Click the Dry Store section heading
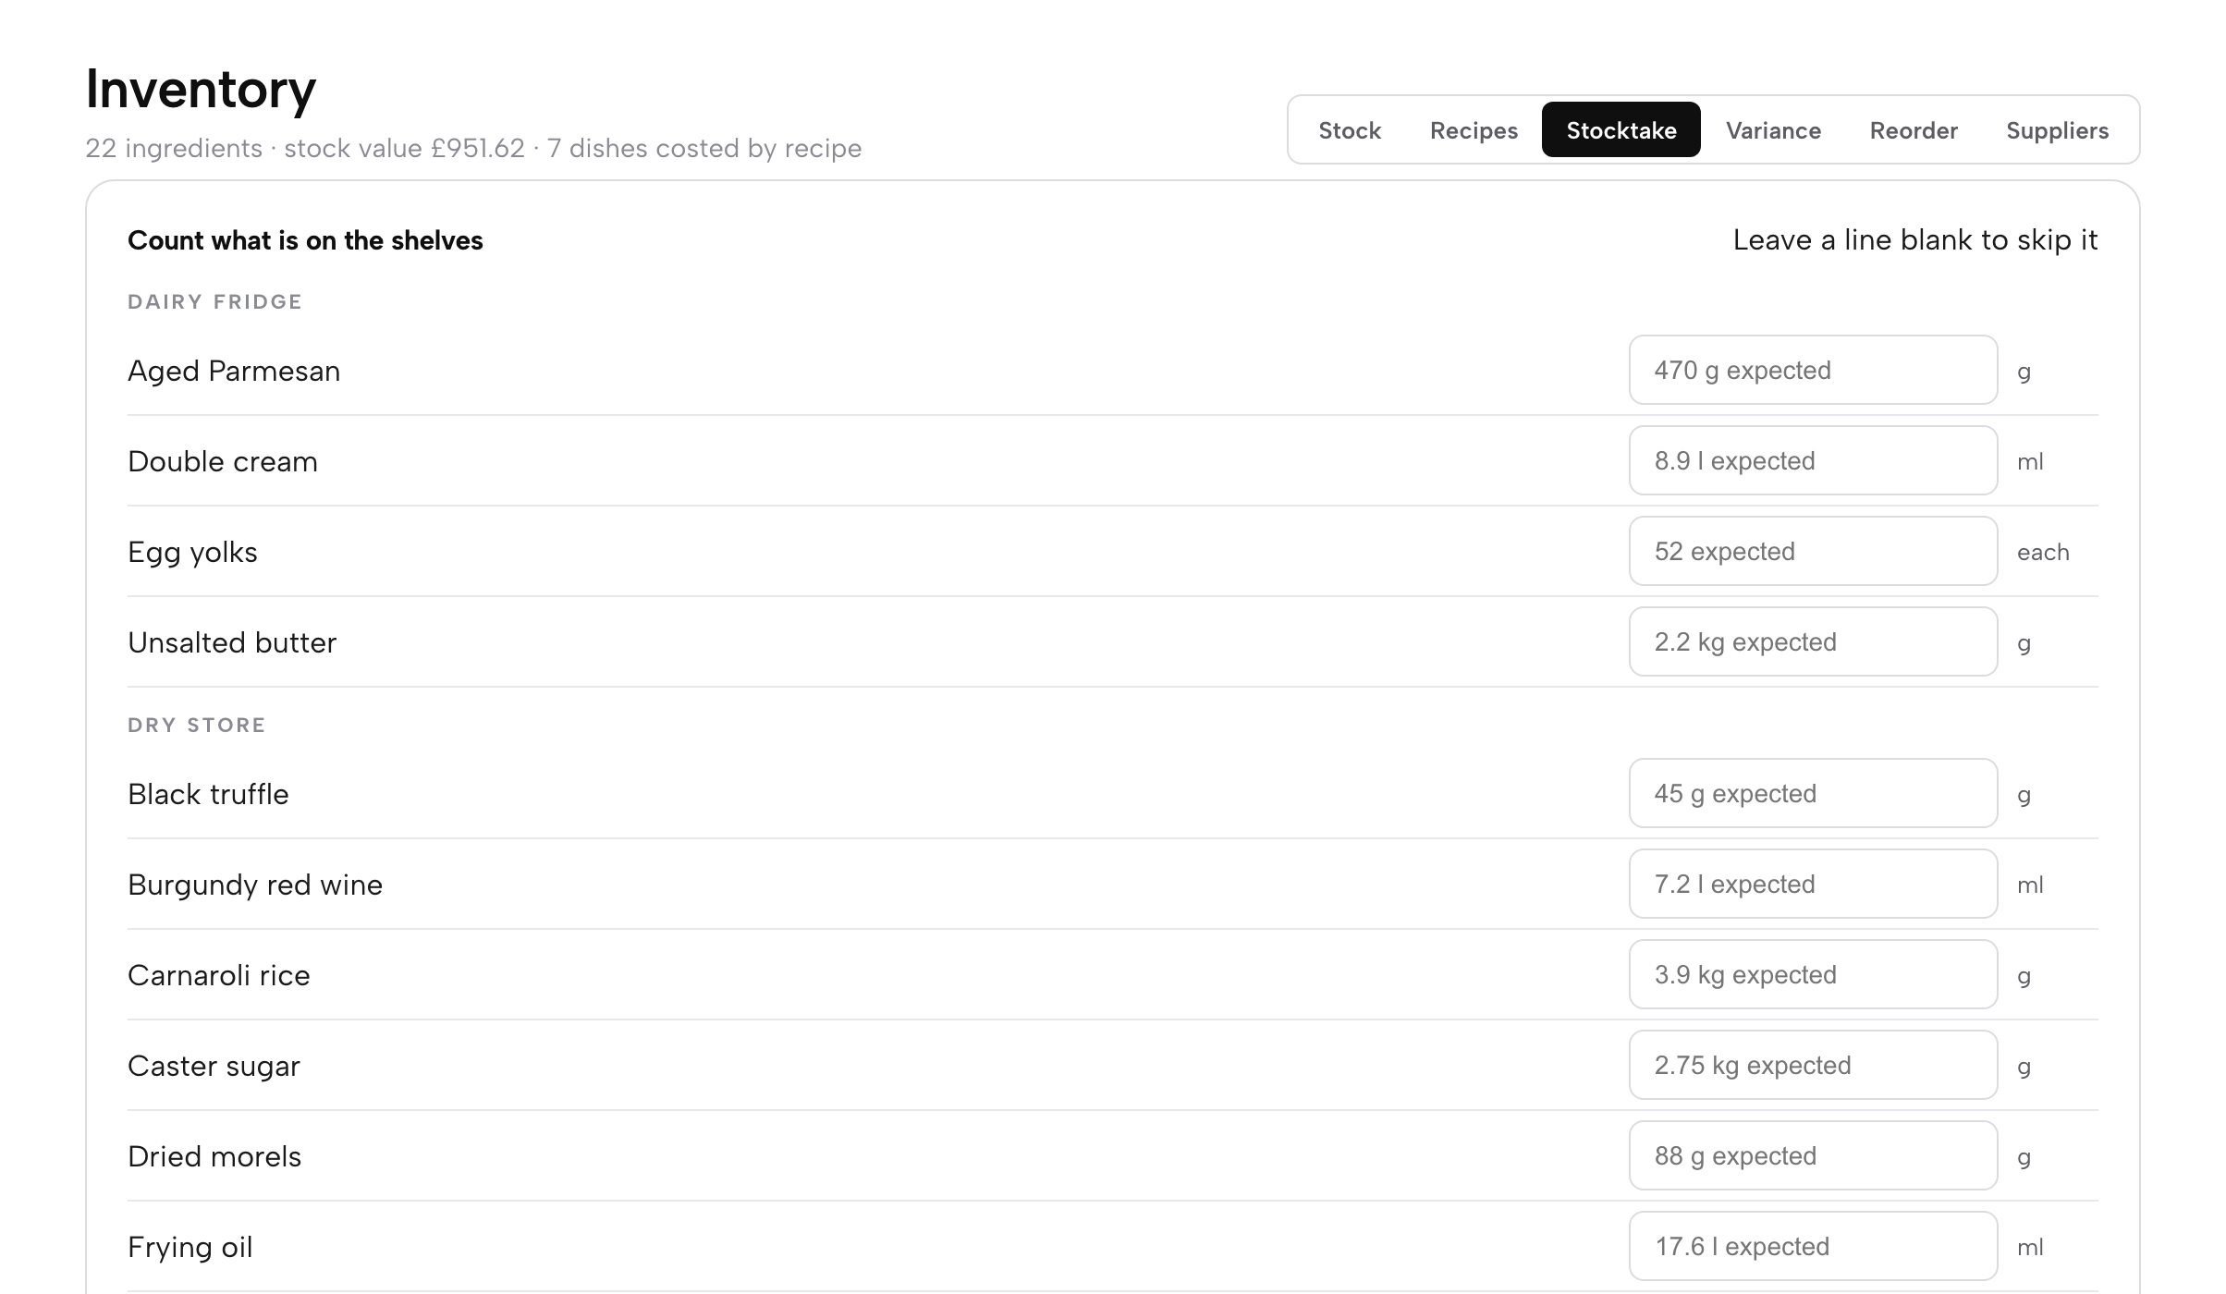 coord(197,726)
